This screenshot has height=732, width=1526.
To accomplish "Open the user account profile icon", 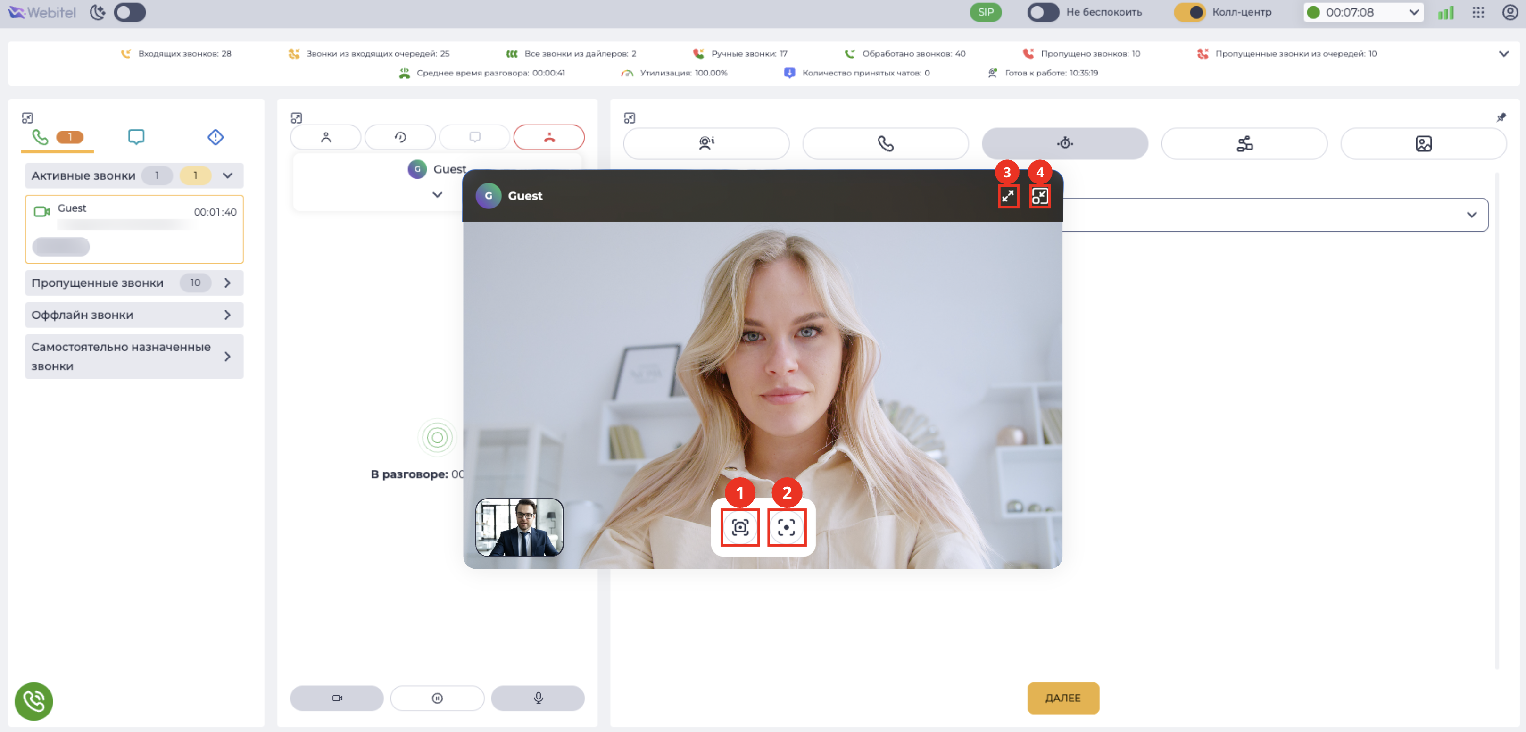I will coord(1510,12).
